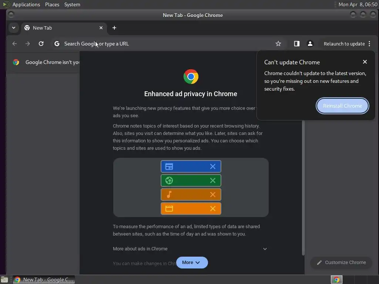This screenshot has width=379, height=284.
Task: Click the show desktop icon in bottom panel
Action: (4, 280)
